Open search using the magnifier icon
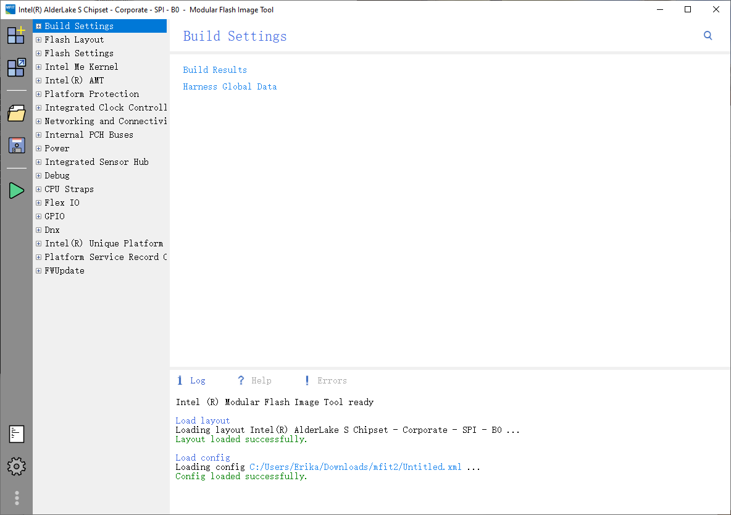The image size is (731, 515). pyautogui.click(x=708, y=35)
